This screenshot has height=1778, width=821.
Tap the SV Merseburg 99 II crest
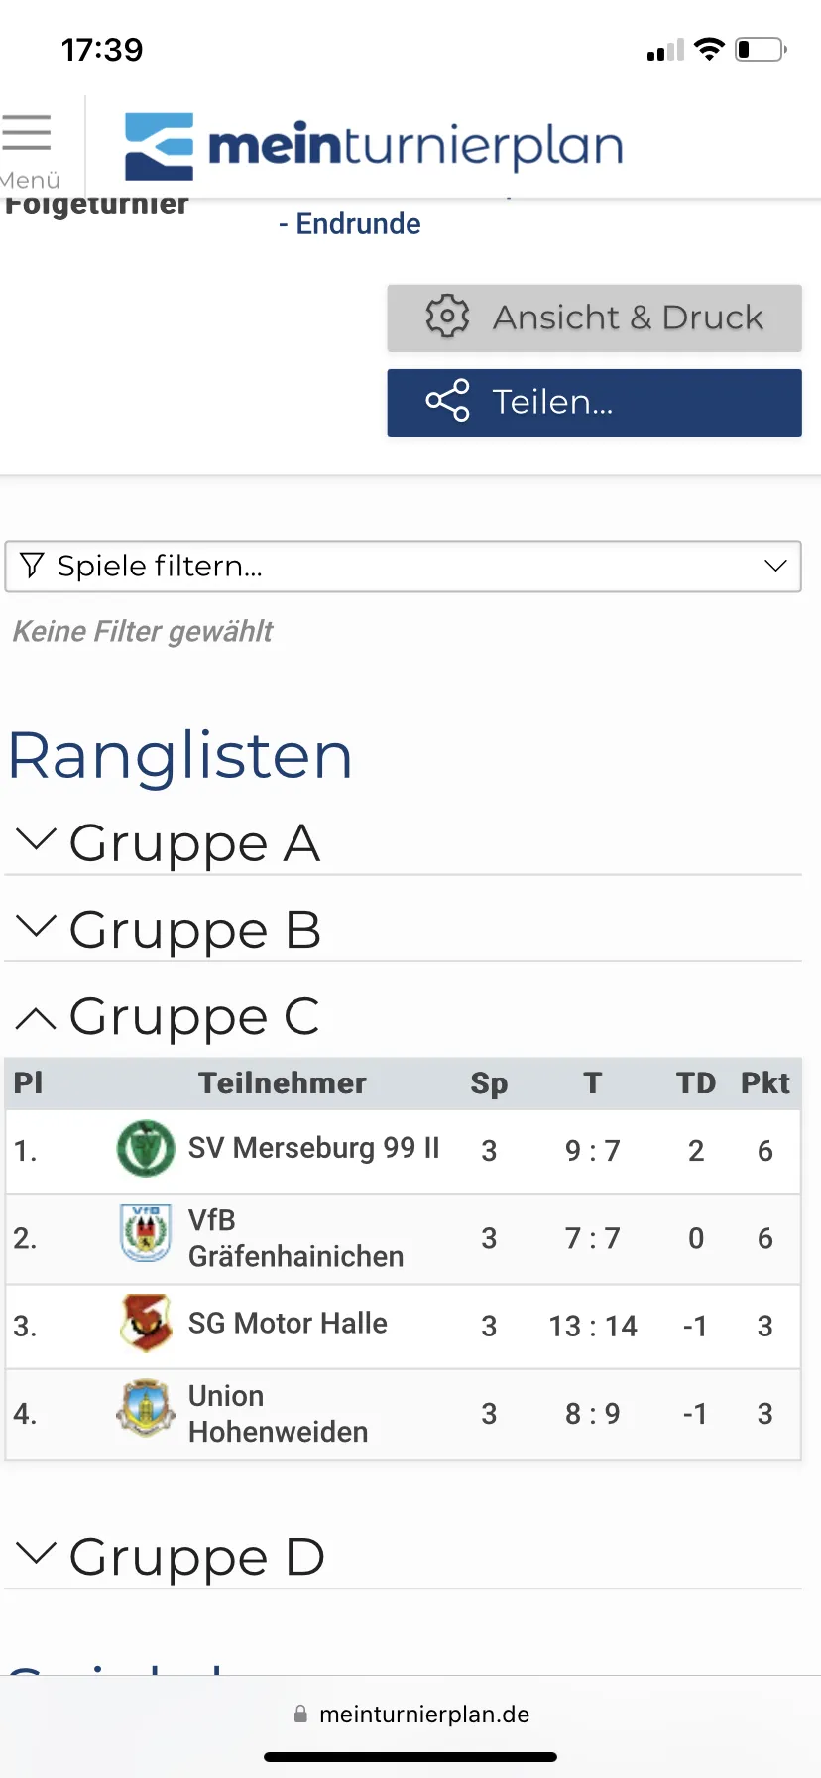point(146,1149)
